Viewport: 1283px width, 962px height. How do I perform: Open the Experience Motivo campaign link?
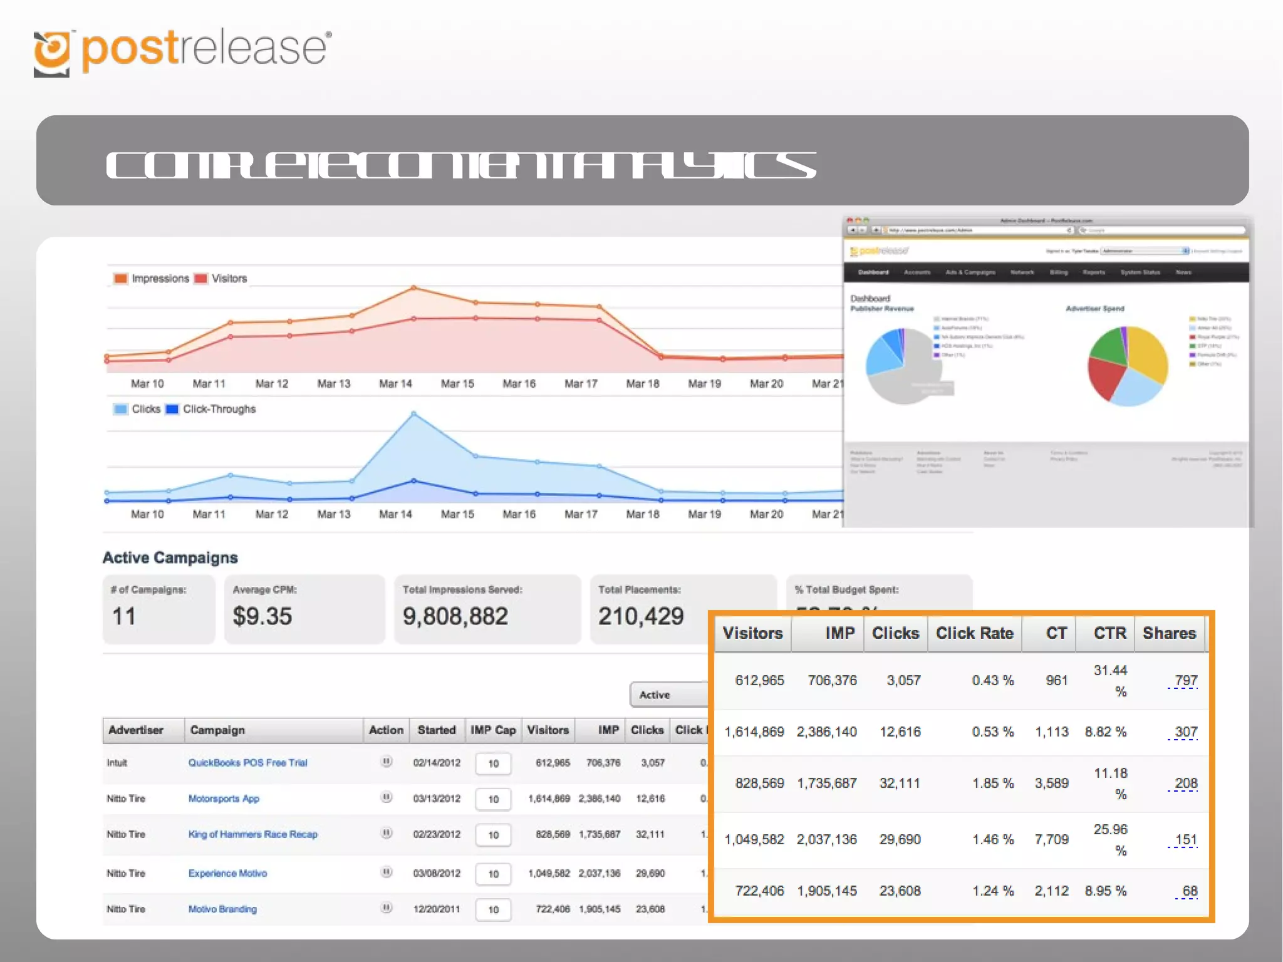(227, 873)
